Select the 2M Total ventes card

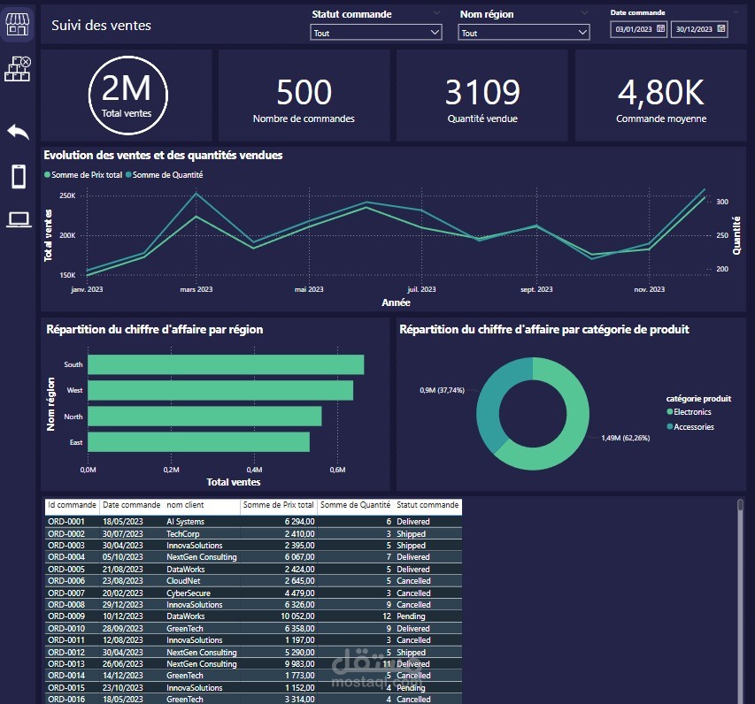click(127, 96)
